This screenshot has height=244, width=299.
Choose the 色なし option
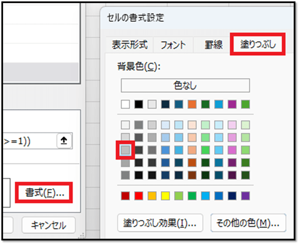pos(185,85)
